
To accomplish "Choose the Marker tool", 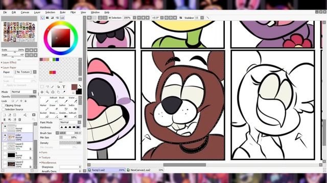I will (44, 107).
